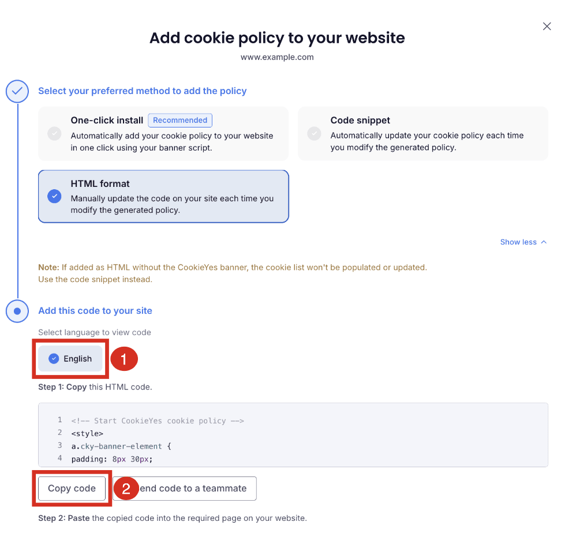Screen dimensions: 561x533
Task: Click the red number 2 annotation marker
Action: 126,489
